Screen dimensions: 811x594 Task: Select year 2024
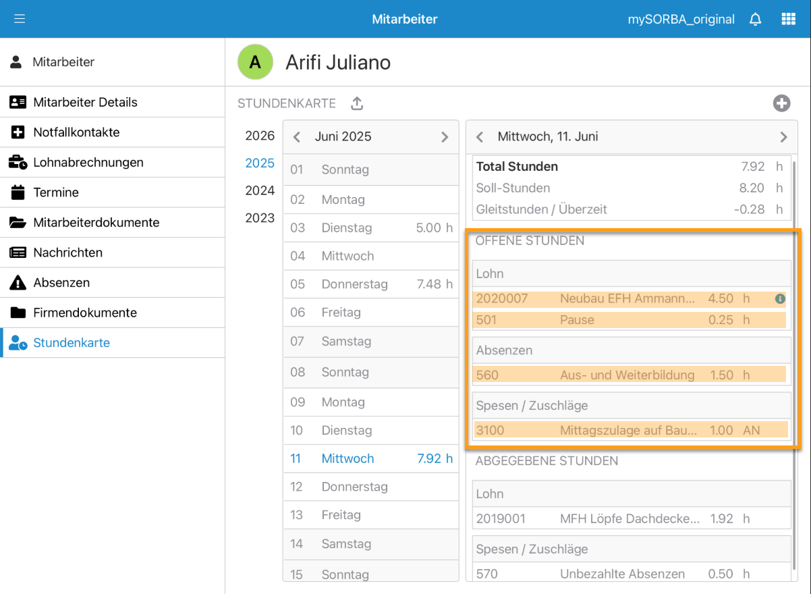point(260,190)
